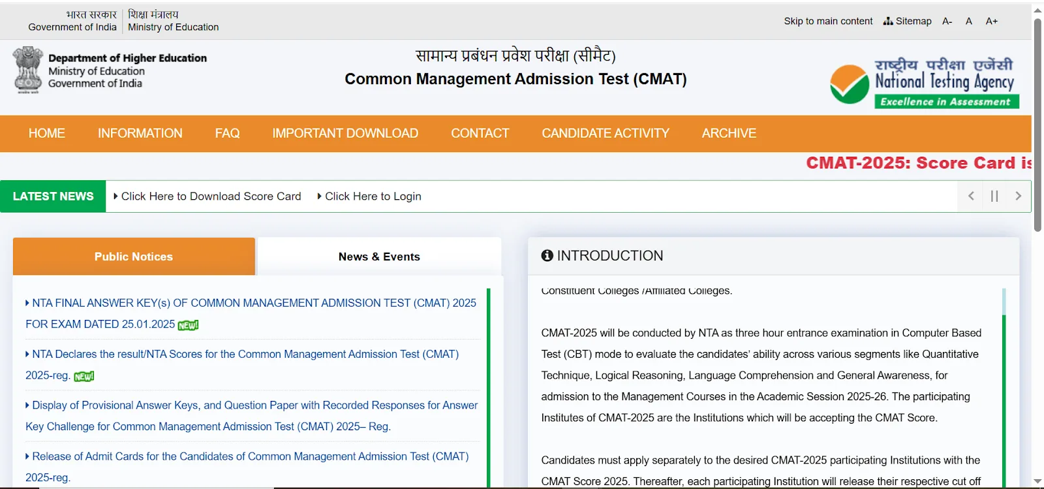Open the CANDIDATE ACTIVITY menu

pyautogui.click(x=606, y=133)
